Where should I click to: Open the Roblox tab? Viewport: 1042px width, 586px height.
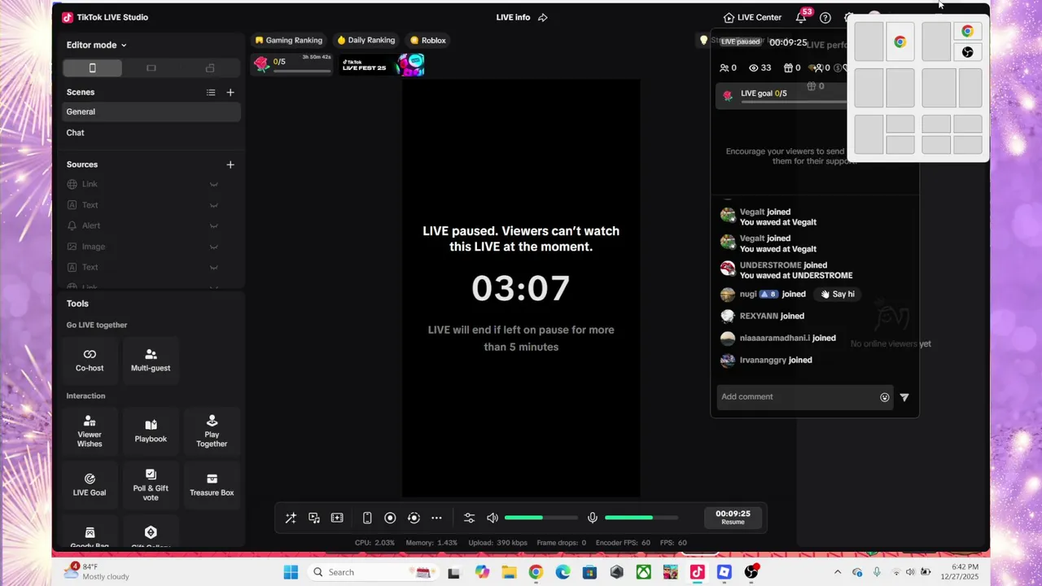427,40
